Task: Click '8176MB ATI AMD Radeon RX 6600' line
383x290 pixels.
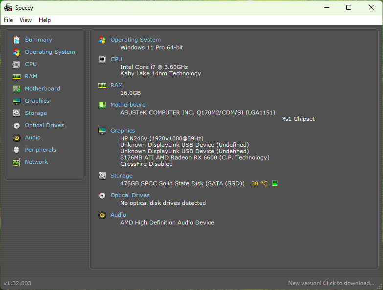Action: click(x=195, y=157)
